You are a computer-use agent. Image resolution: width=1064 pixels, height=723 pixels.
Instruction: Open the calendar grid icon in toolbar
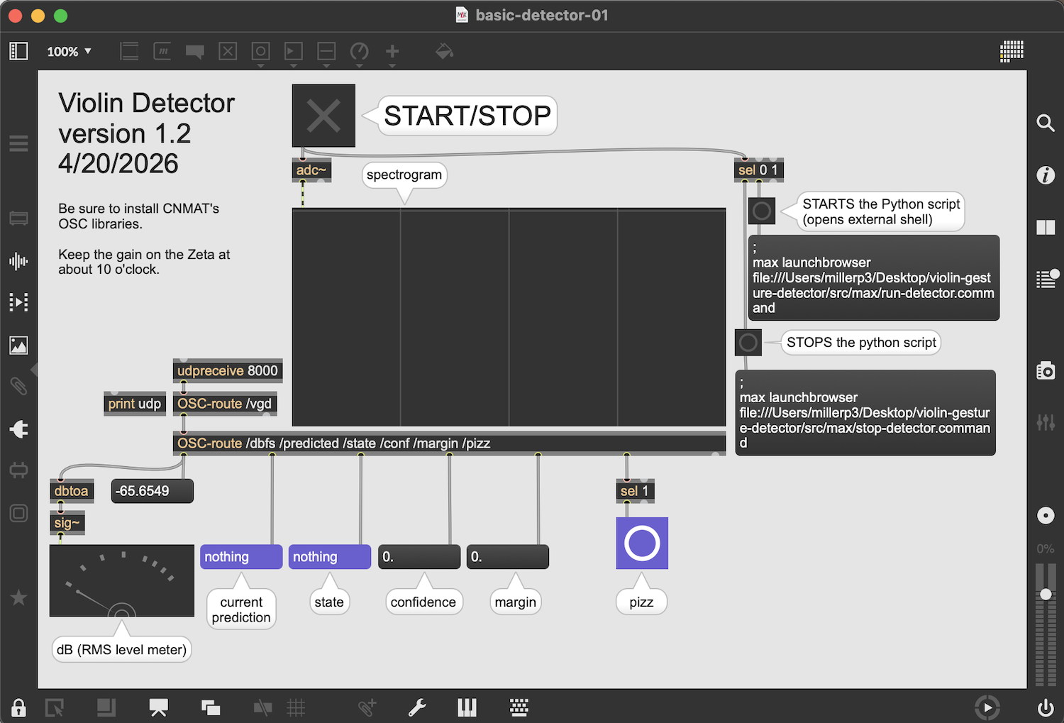1012,51
